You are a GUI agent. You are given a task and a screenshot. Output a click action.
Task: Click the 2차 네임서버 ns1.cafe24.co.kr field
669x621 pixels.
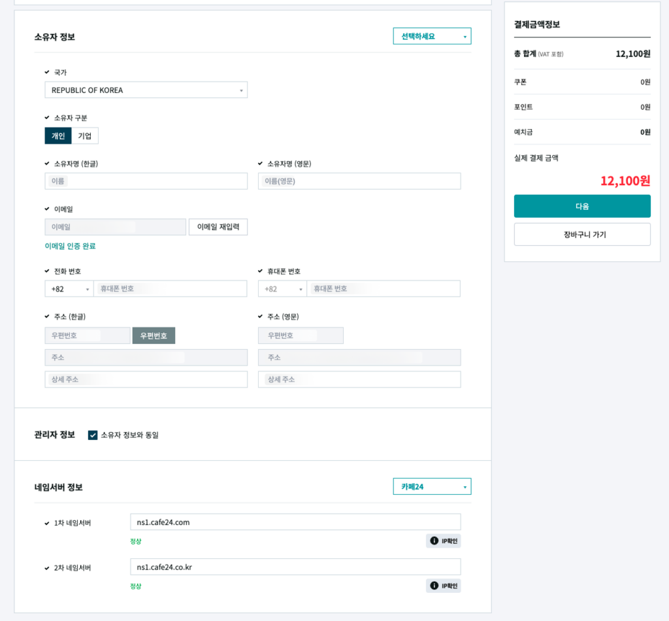(295, 567)
